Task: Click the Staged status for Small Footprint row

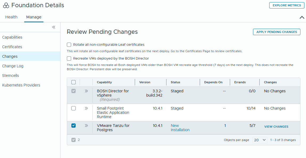Action: 177,108
